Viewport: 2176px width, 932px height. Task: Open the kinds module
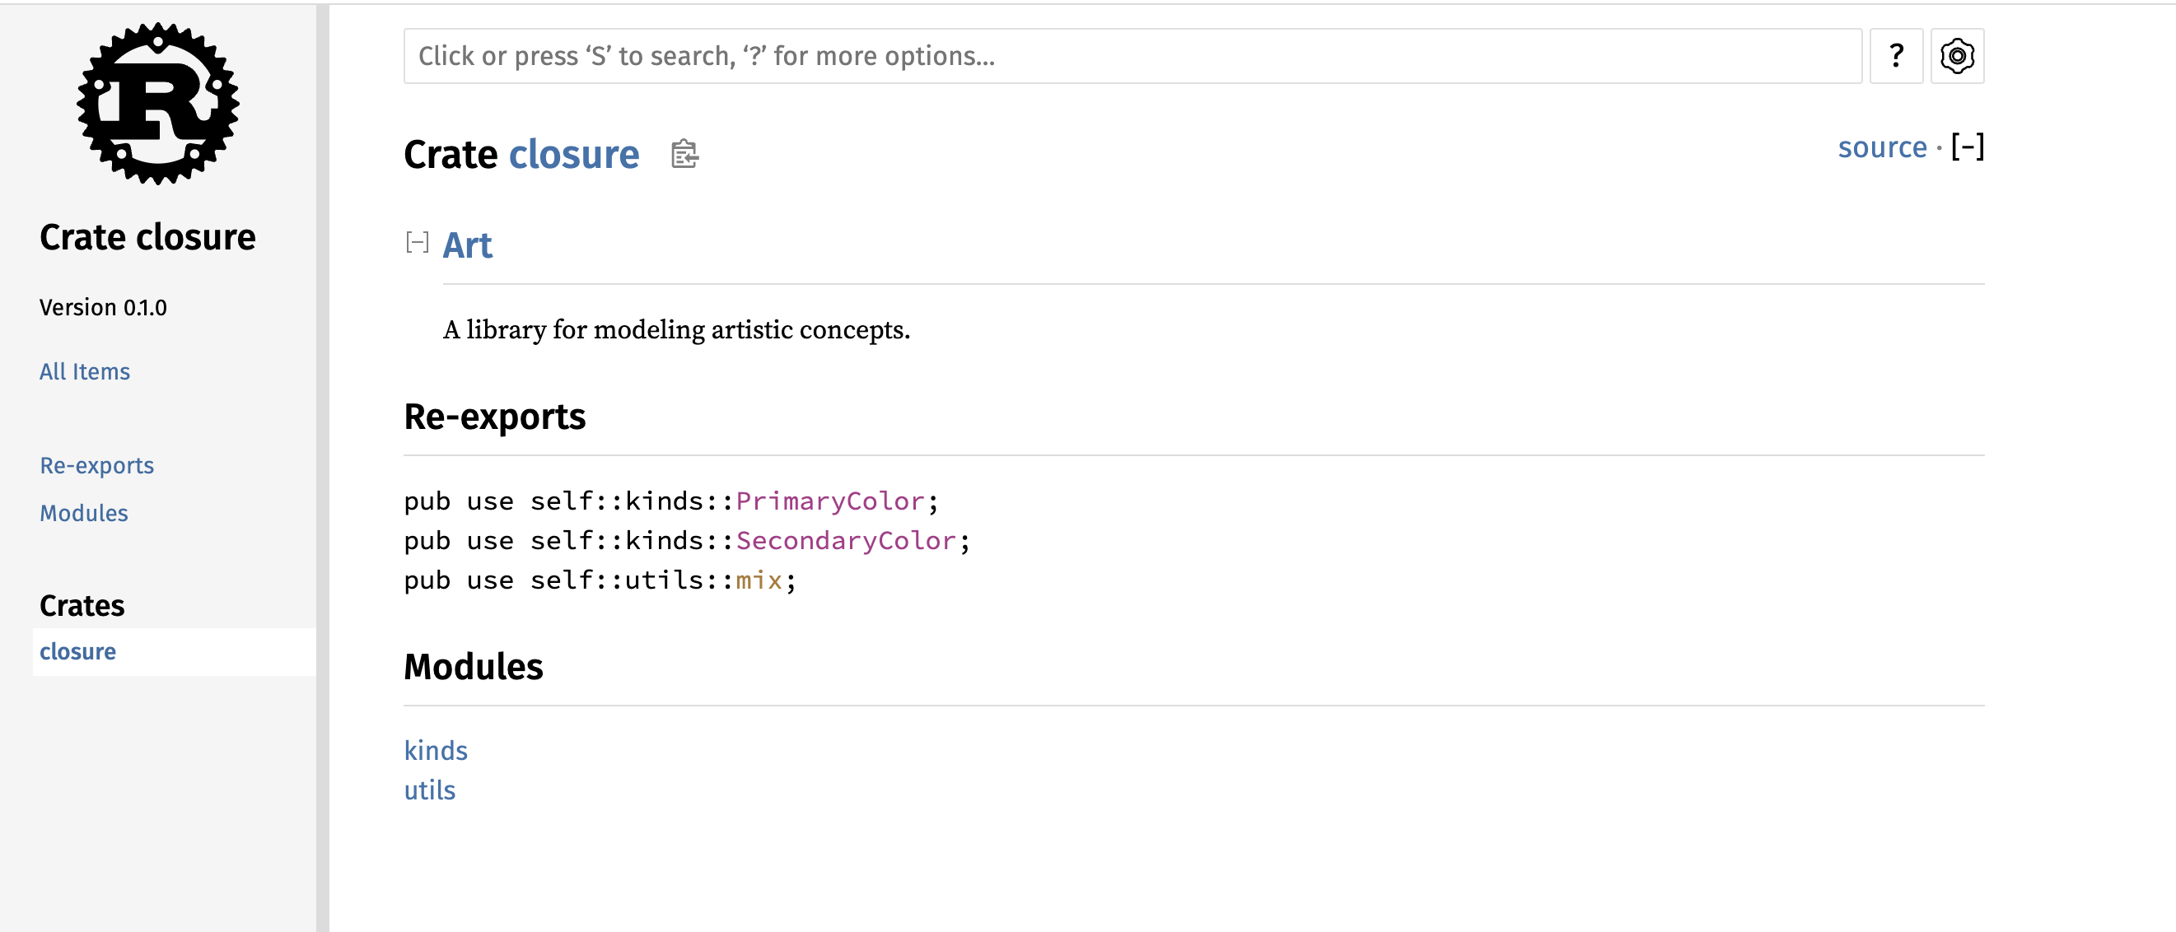pyautogui.click(x=435, y=751)
